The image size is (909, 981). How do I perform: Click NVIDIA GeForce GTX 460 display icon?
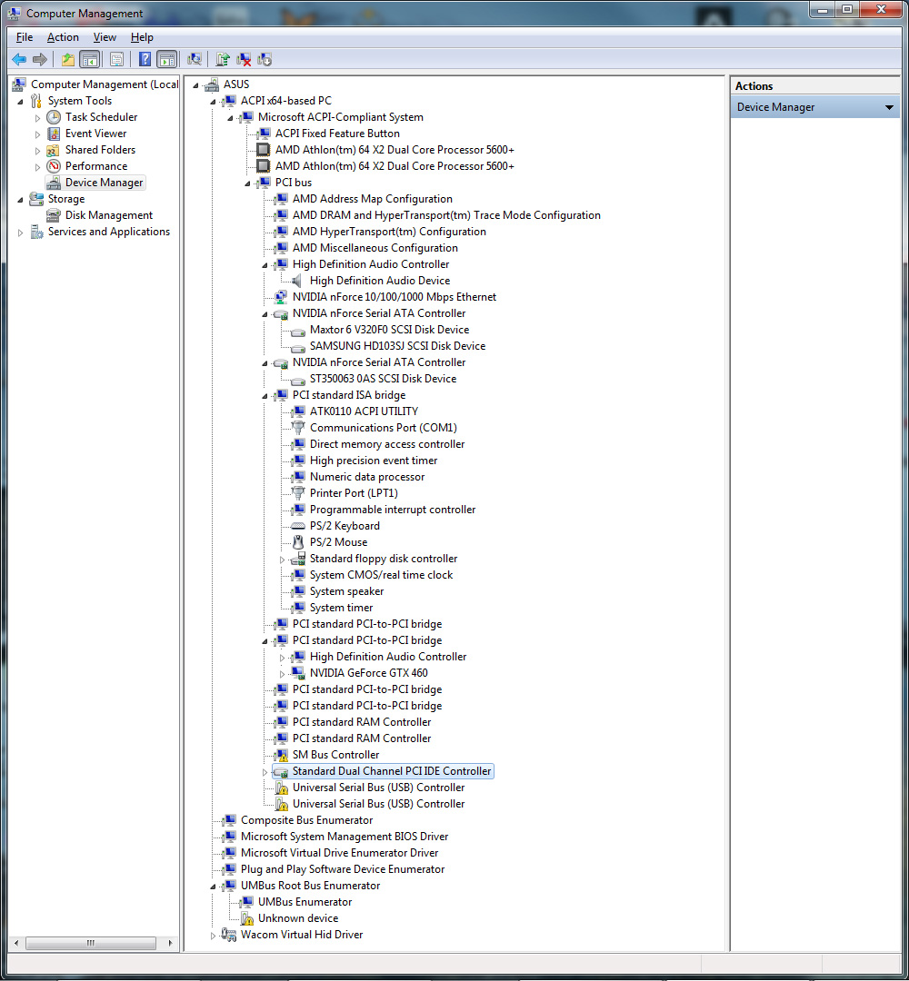pos(298,672)
